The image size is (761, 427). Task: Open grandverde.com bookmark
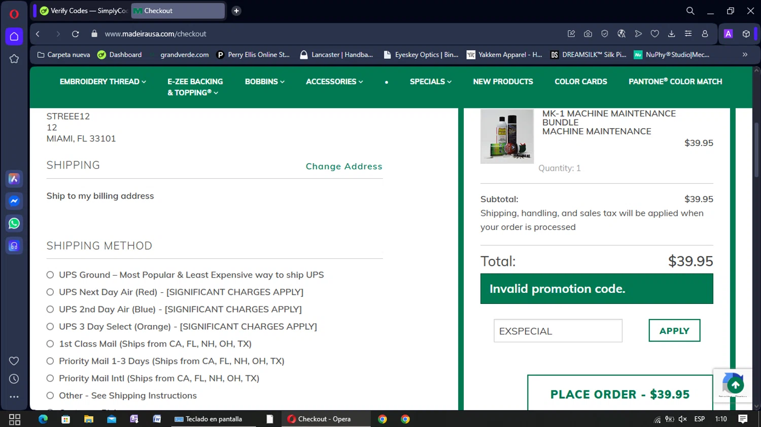click(x=179, y=55)
